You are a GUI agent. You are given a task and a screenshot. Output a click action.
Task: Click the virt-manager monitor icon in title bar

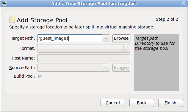tap(4, 4)
